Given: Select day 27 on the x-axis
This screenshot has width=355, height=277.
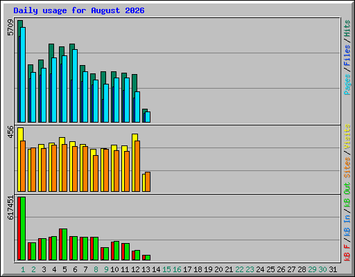Looking at the screenshot, I should [x=291, y=269].
